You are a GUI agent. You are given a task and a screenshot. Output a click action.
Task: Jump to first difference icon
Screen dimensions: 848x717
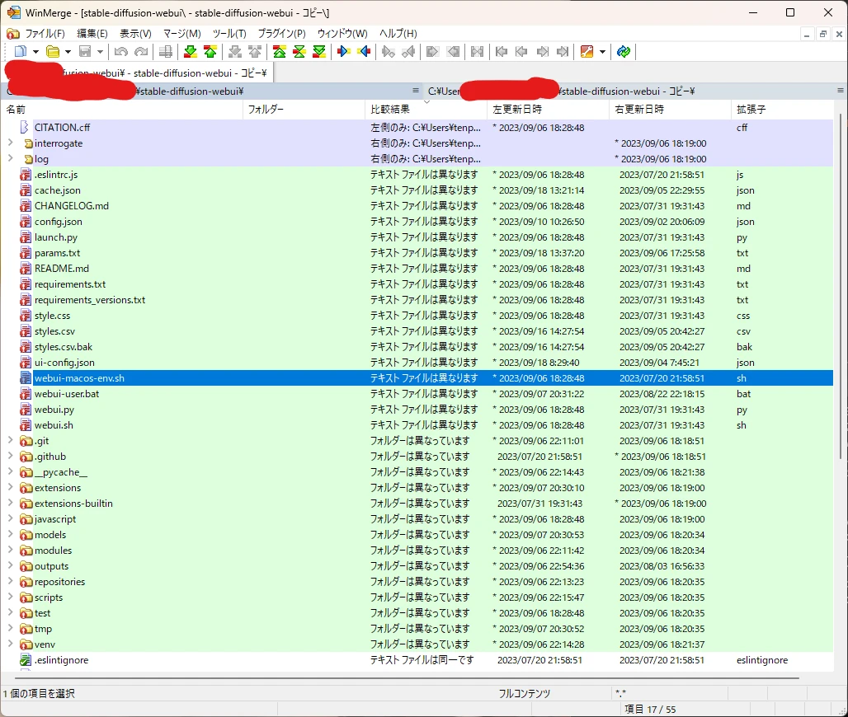click(279, 52)
